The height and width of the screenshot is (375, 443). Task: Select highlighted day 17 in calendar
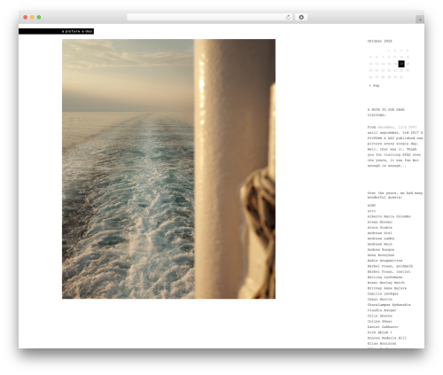pyautogui.click(x=401, y=64)
